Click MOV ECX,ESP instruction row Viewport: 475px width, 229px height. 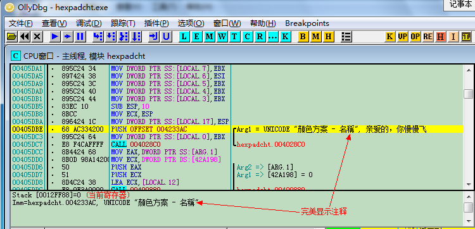click(x=132, y=114)
